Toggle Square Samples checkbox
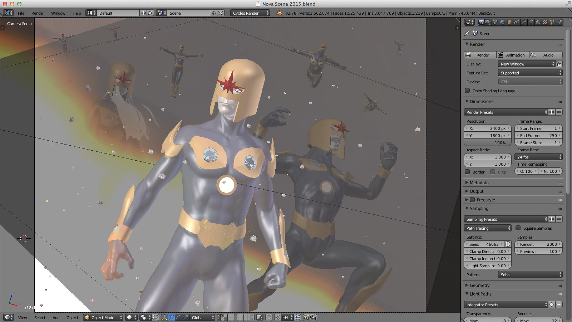Viewport: 572px width, 322px height. (x=518, y=228)
